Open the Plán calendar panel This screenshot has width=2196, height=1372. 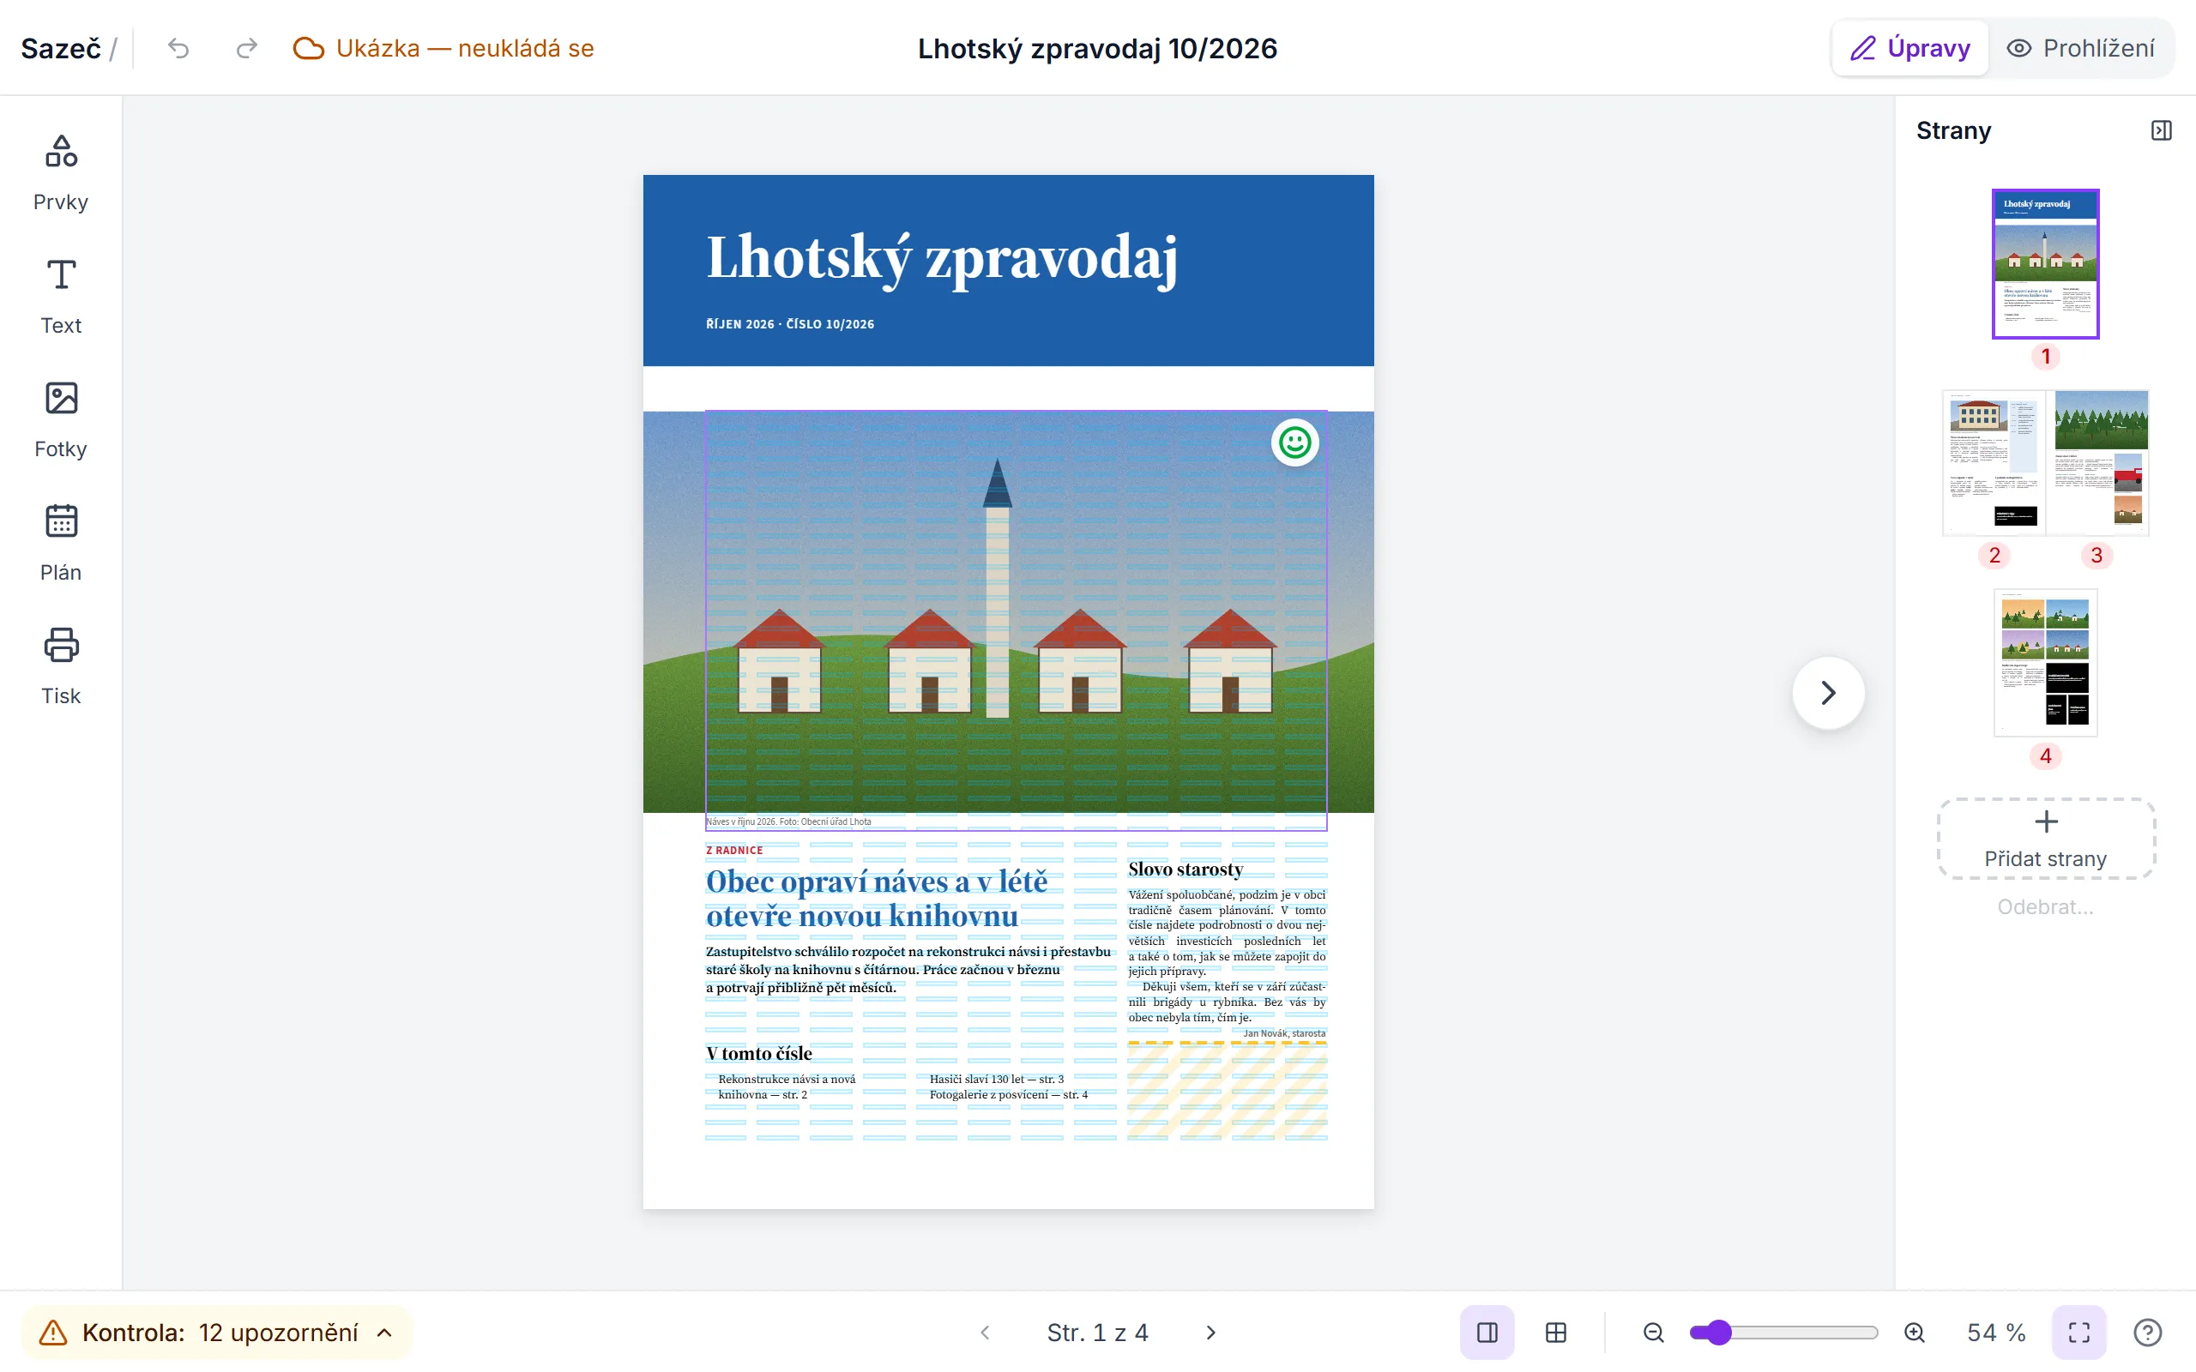click(61, 544)
